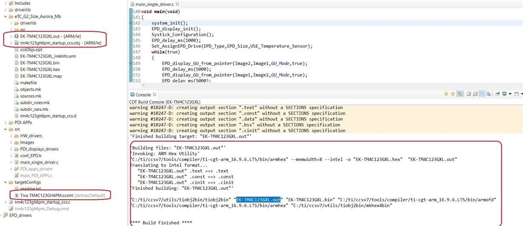Click Clear Console icon

[x=489, y=94]
